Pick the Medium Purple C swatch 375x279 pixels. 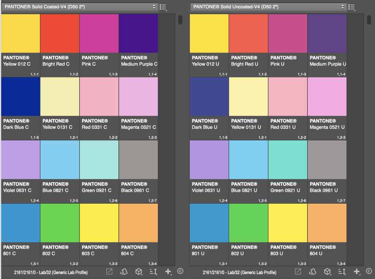138,33
